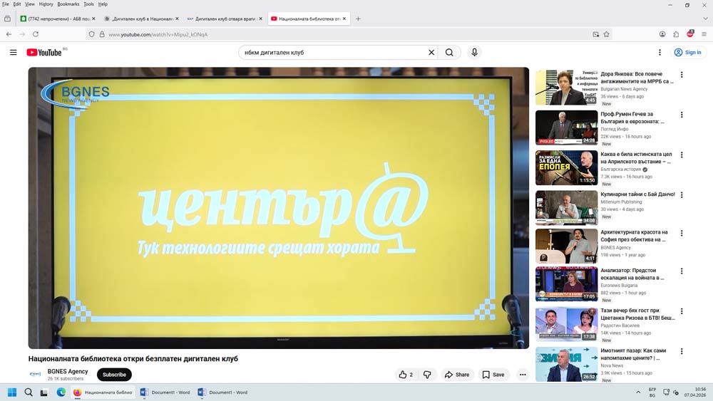Open options for Дора Янкова video
713x401 pixels.
pos(681,75)
